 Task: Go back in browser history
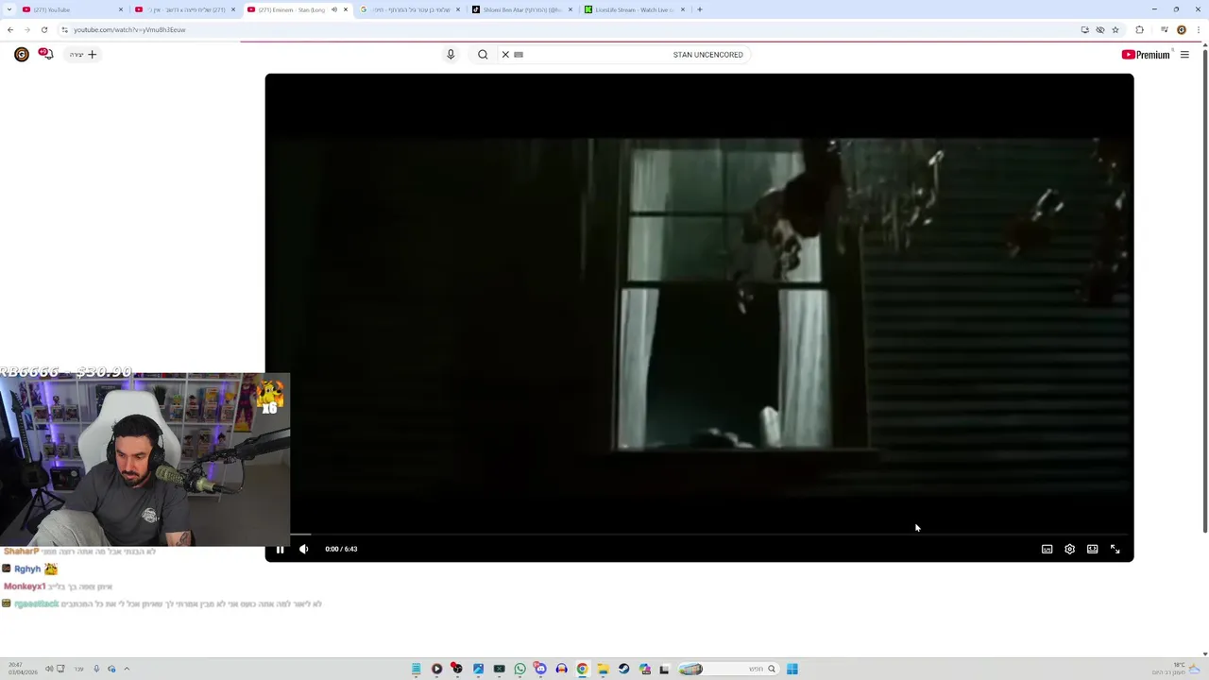click(10, 29)
